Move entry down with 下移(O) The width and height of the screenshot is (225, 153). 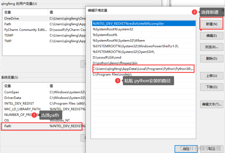pos(212,87)
